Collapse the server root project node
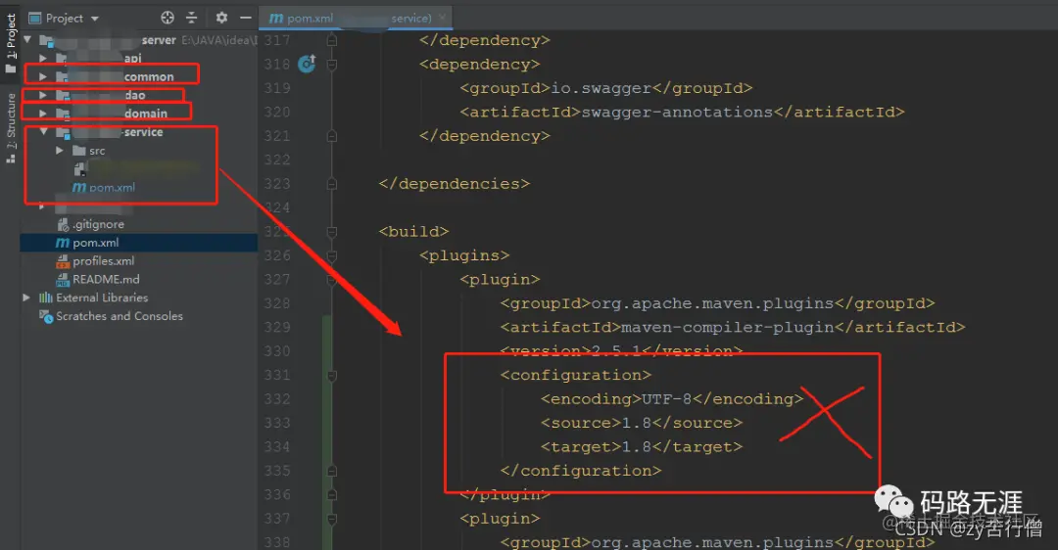The image size is (1058, 550). point(27,40)
